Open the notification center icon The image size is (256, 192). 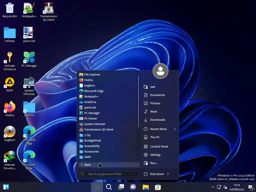click(250, 187)
